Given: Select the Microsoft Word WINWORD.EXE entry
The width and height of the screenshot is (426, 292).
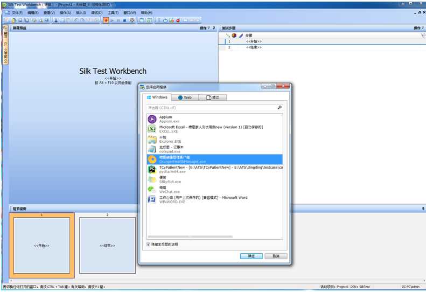Looking at the screenshot, I should click(215, 199).
